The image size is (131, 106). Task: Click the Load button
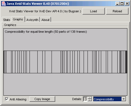coord(94,11)
